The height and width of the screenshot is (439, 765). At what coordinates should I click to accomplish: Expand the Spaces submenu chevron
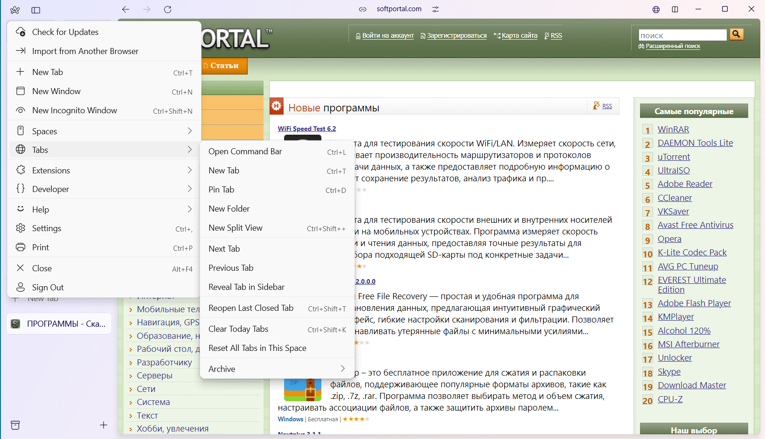pyautogui.click(x=189, y=131)
